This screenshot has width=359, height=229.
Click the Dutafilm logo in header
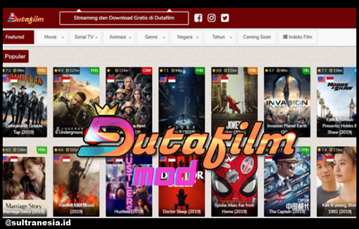point(26,19)
